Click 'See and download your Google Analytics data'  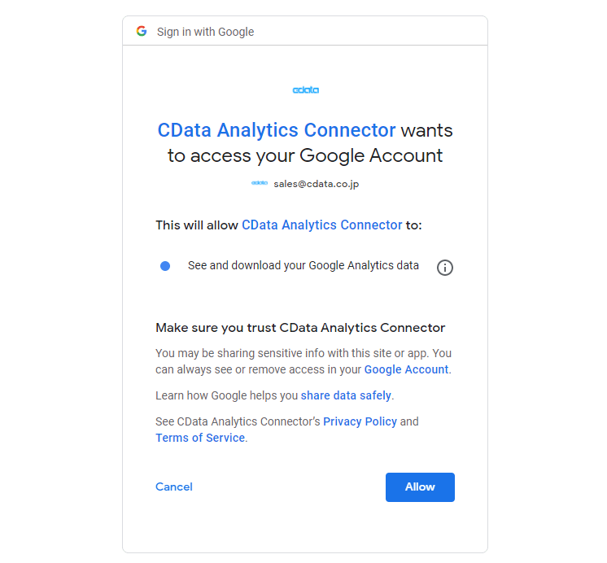(x=303, y=265)
